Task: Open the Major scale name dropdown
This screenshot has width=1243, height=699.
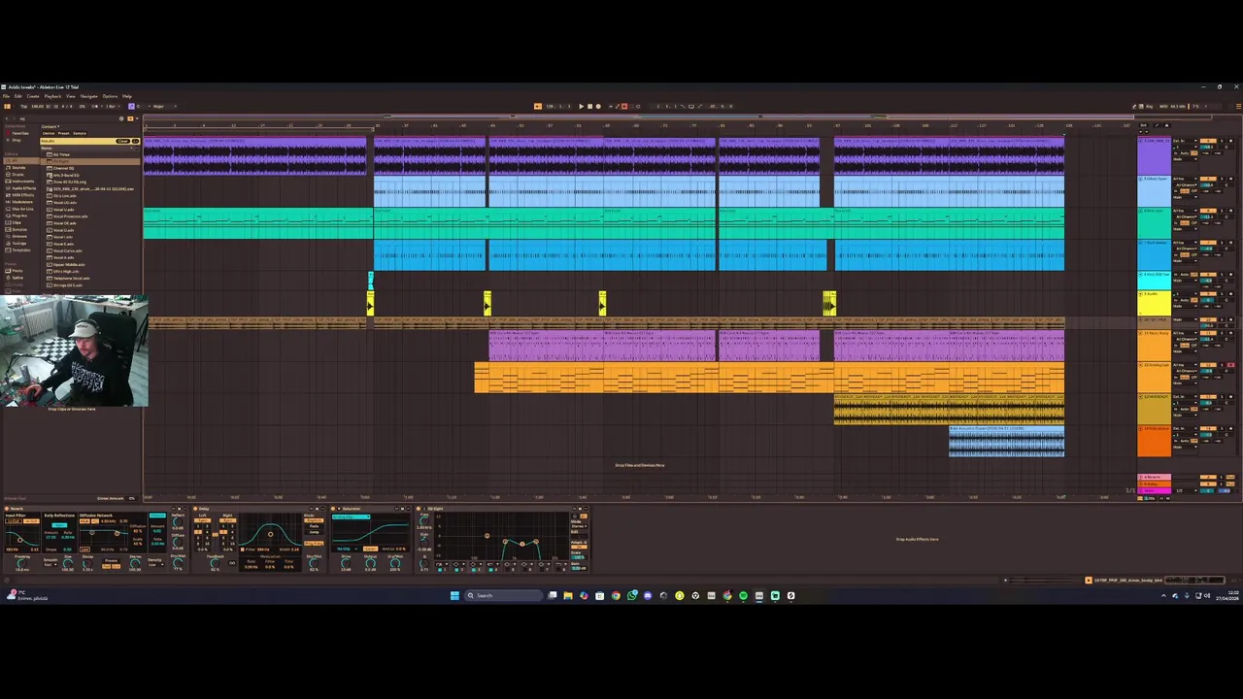Action: coord(165,106)
